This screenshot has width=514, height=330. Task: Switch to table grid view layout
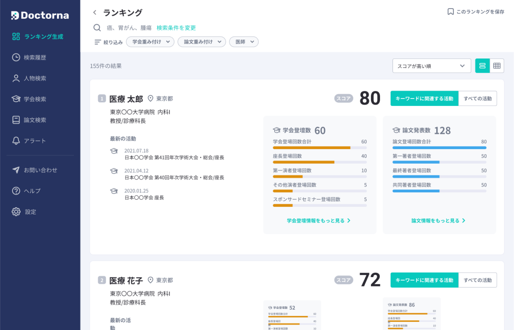coord(497,66)
